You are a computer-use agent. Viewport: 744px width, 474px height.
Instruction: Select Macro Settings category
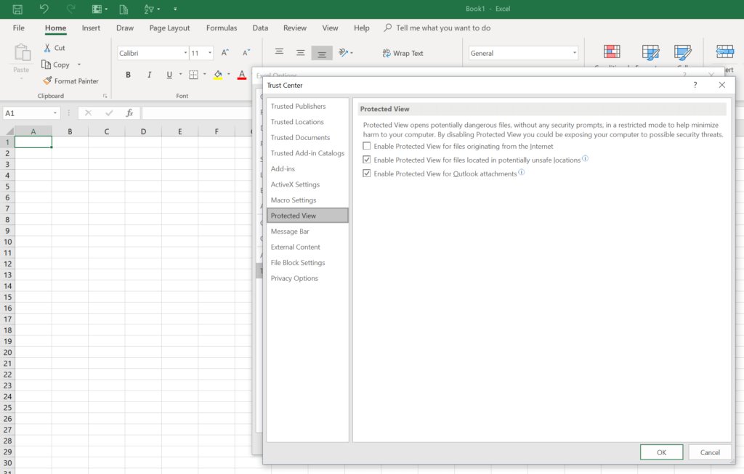[x=307, y=200]
